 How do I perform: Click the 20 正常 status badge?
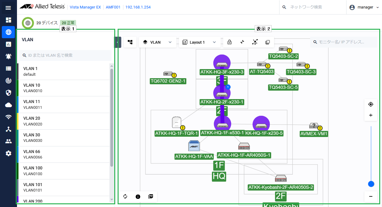pyautogui.click(x=68, y=23)
